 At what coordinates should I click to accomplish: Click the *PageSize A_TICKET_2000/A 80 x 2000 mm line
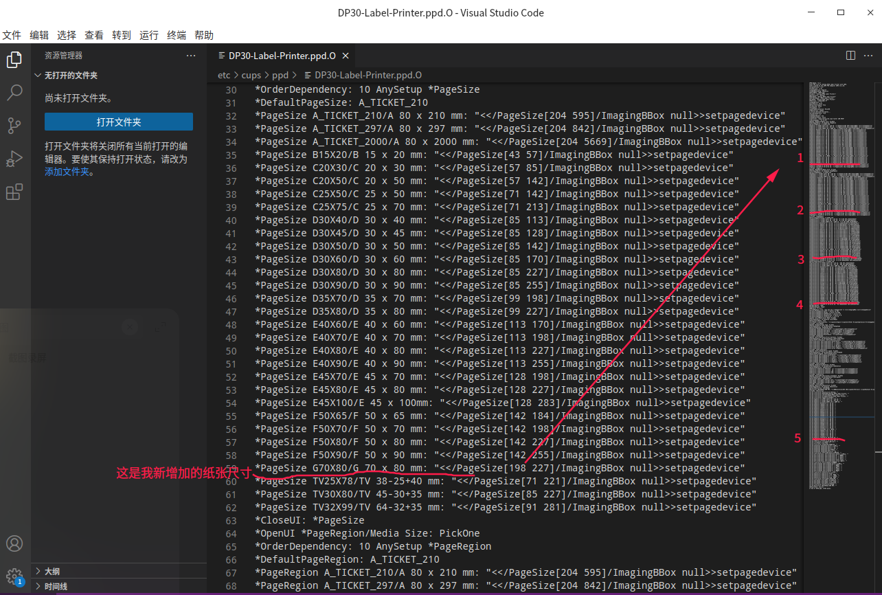click(x=529, y=142)
